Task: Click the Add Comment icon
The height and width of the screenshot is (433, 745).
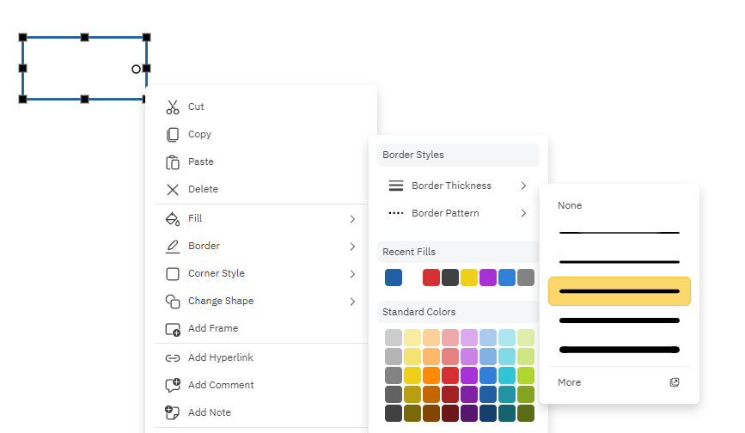Action: [173, 386]
